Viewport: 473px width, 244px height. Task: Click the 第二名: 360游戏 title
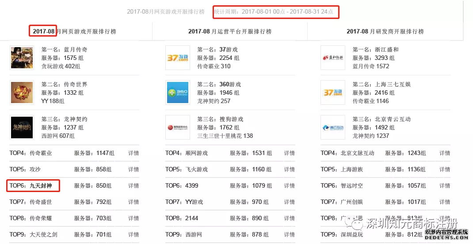[x=219, y=85]
